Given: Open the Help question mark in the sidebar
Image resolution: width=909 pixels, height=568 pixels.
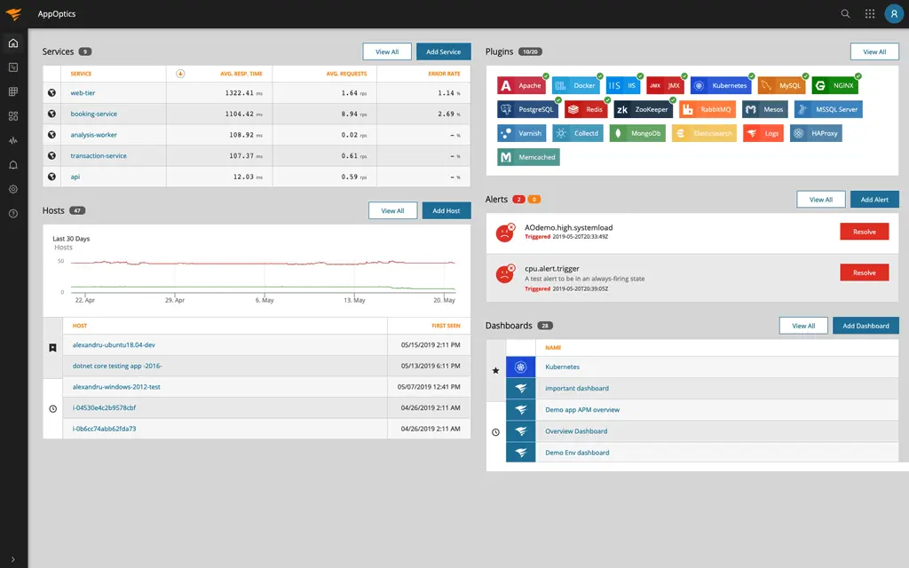Looking at the screenshot, I should pos(12,213).
